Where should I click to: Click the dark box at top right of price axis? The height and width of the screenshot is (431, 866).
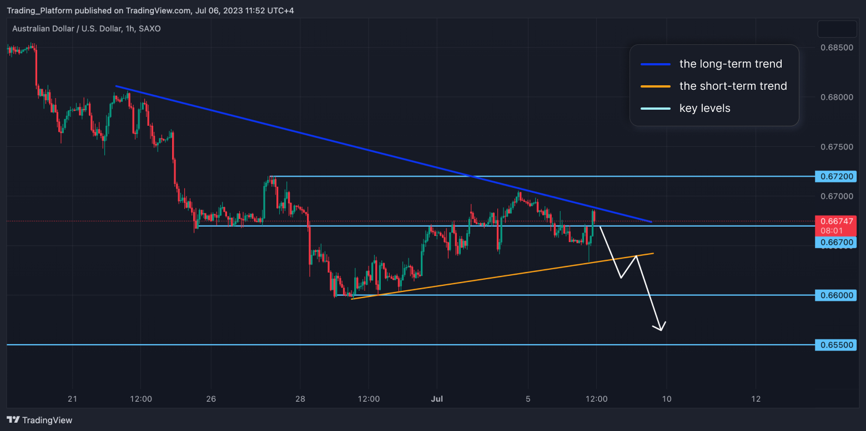tap(837, 29)
